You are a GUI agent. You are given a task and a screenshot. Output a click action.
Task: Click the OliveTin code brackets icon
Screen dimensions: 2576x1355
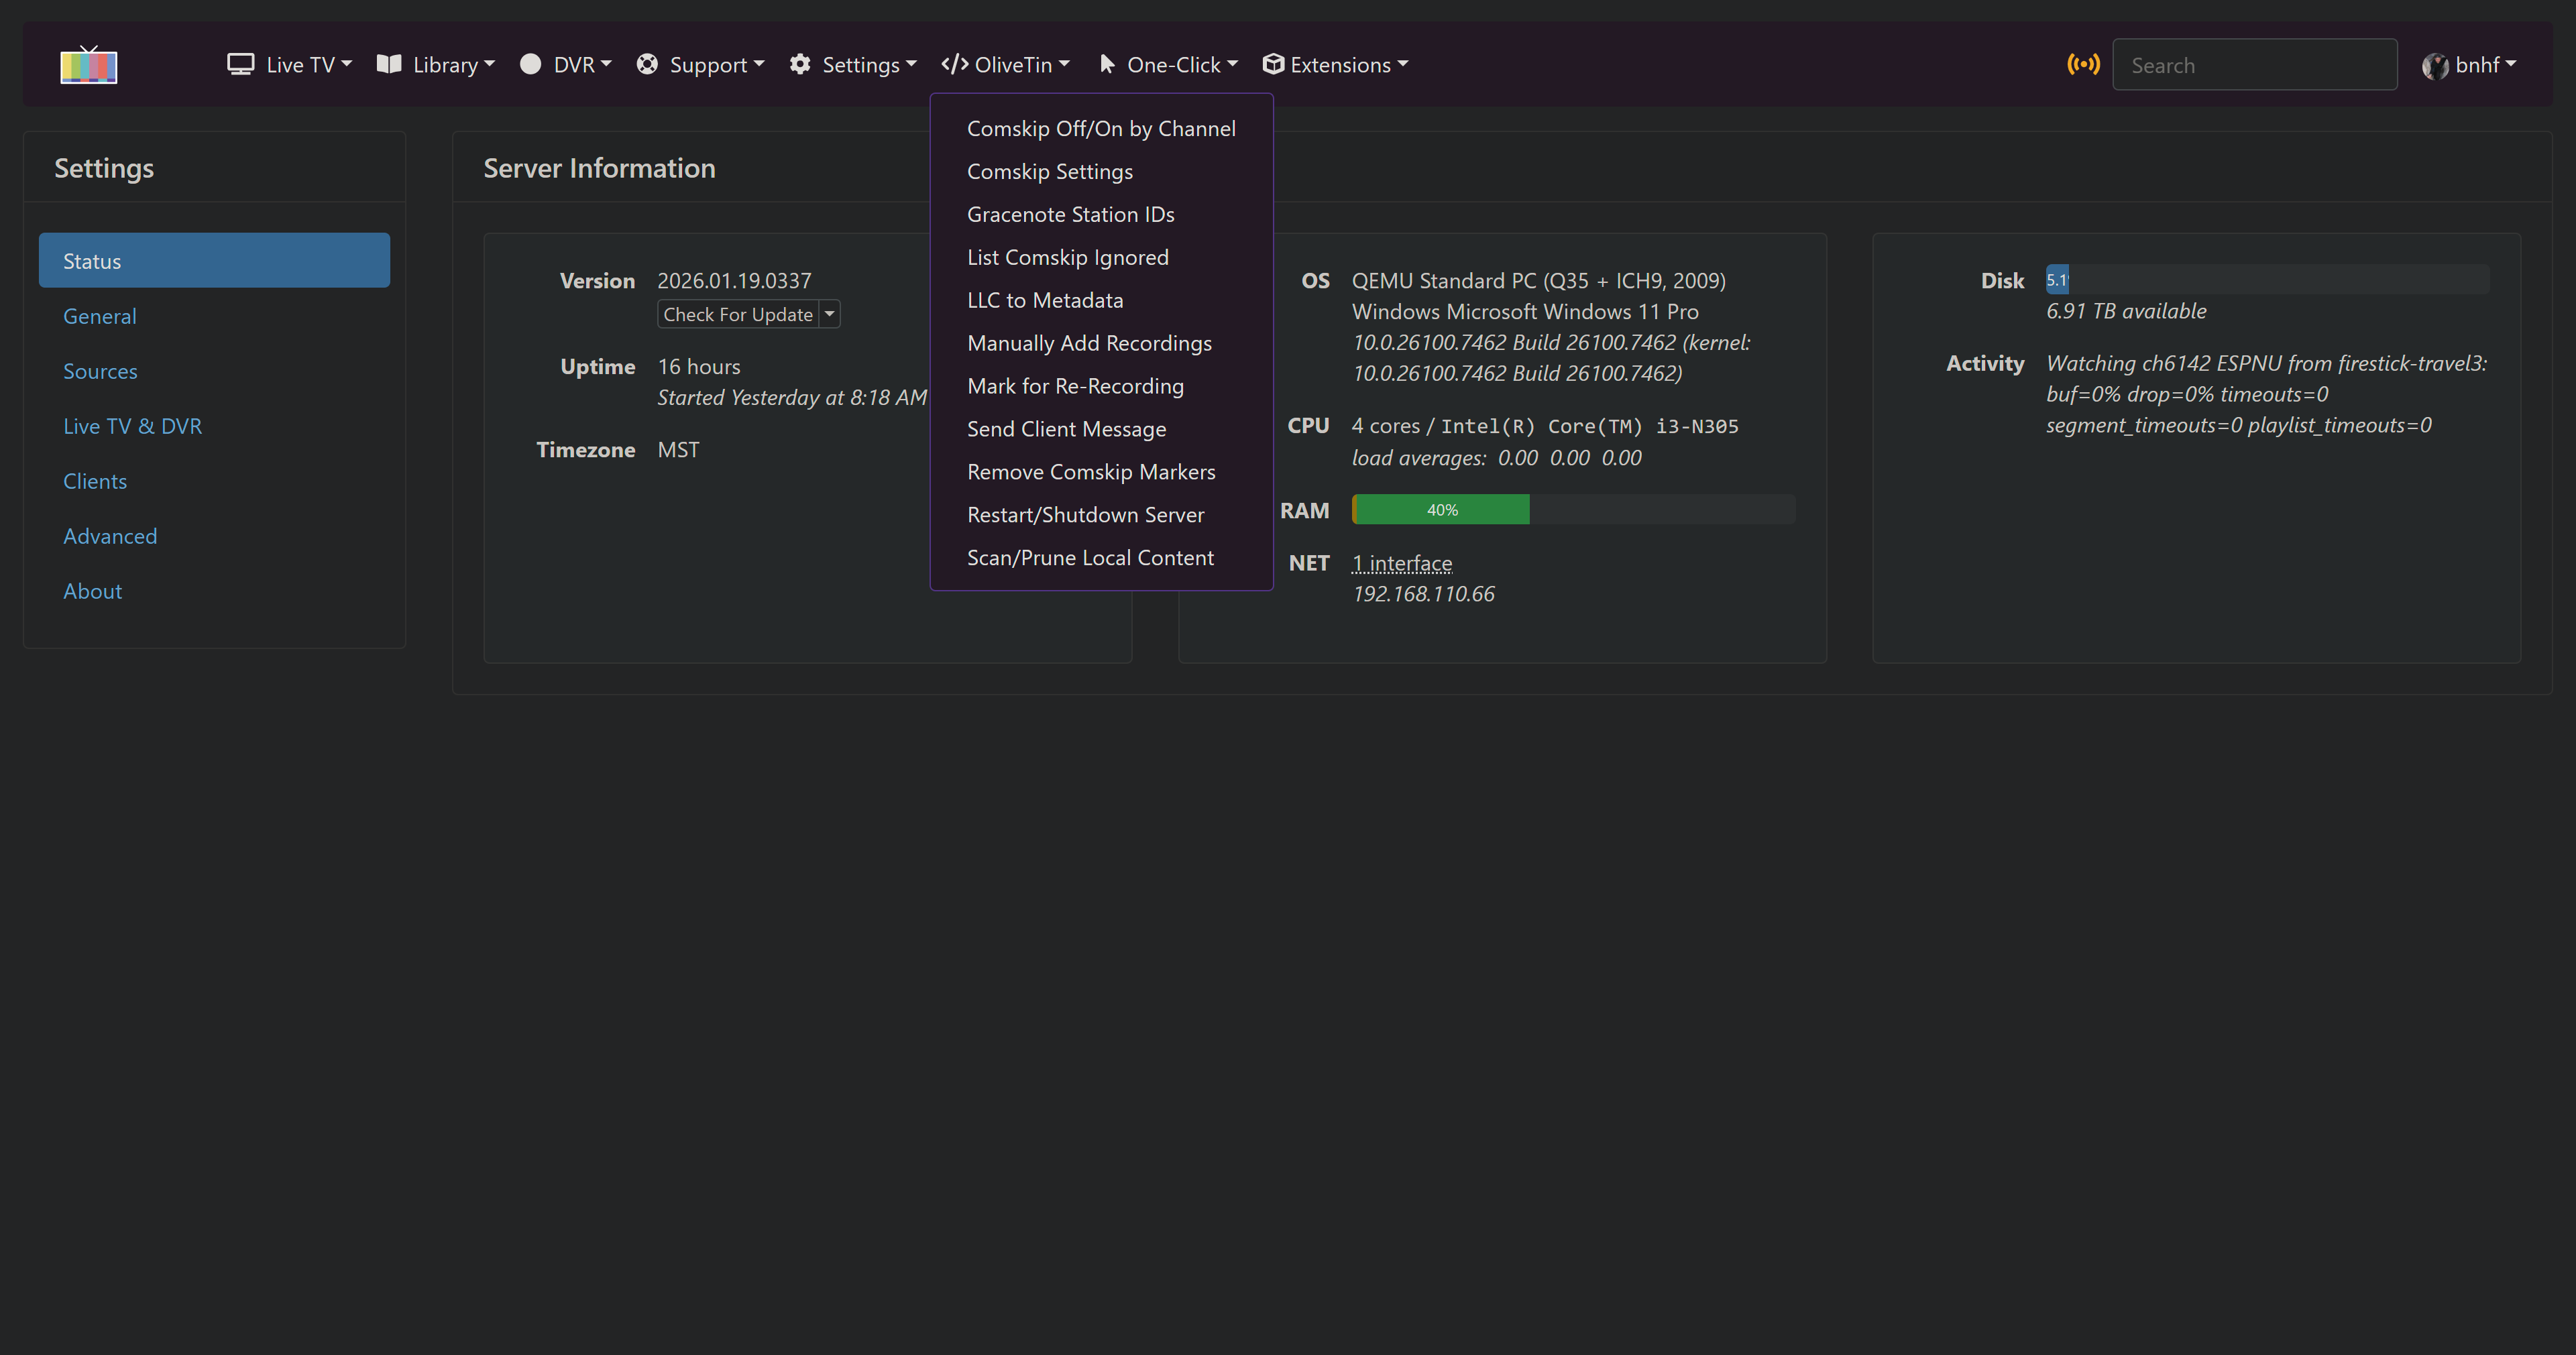coord(954,64)
